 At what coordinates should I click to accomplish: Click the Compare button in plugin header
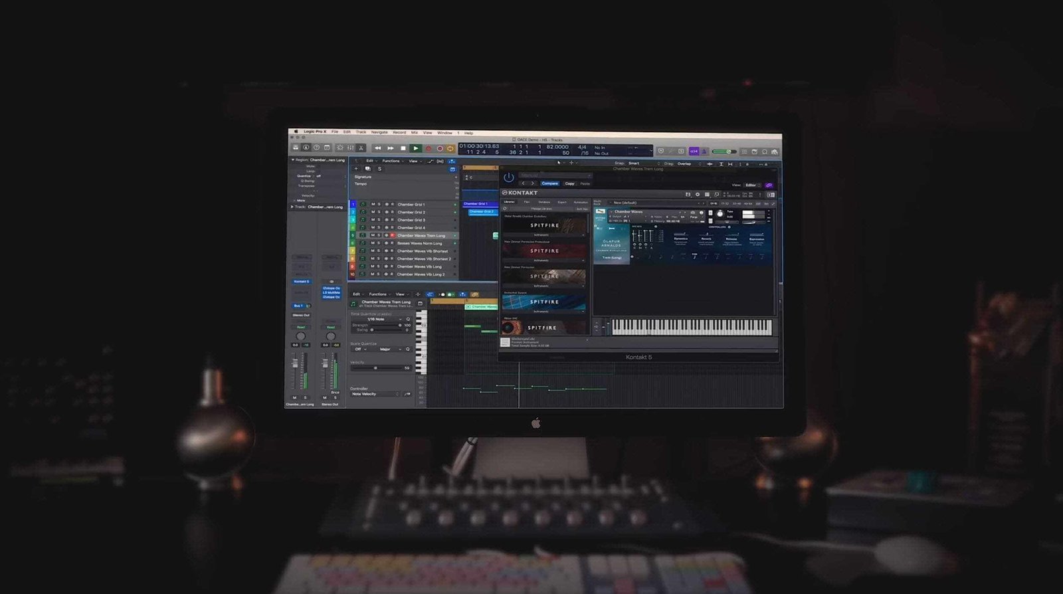549,183
